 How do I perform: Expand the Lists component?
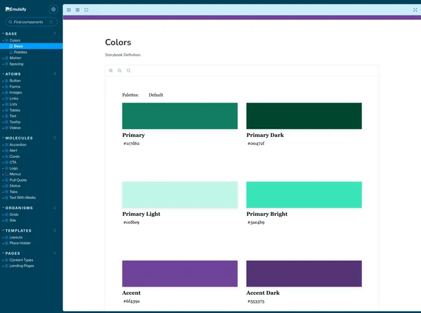click(x=13, y=105)
